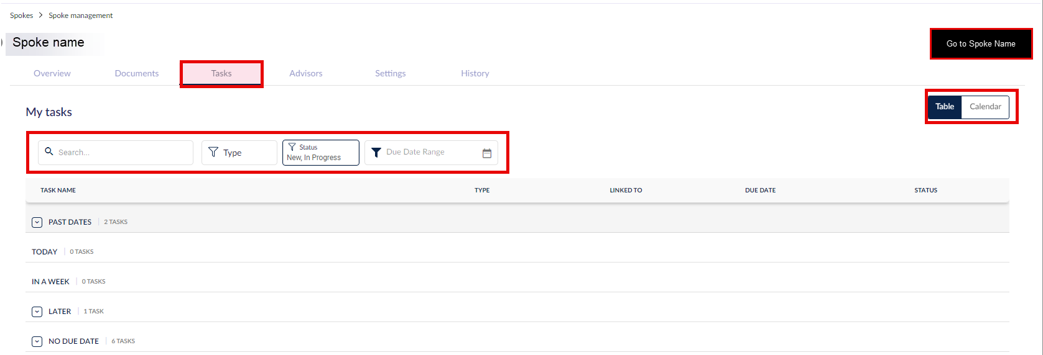Click the Type filter funnel icon

pos(213,152)
